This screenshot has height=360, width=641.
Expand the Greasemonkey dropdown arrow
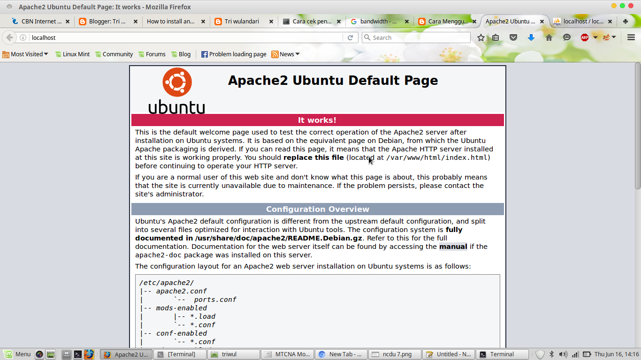pyautogui.click(x=614, y=37)
